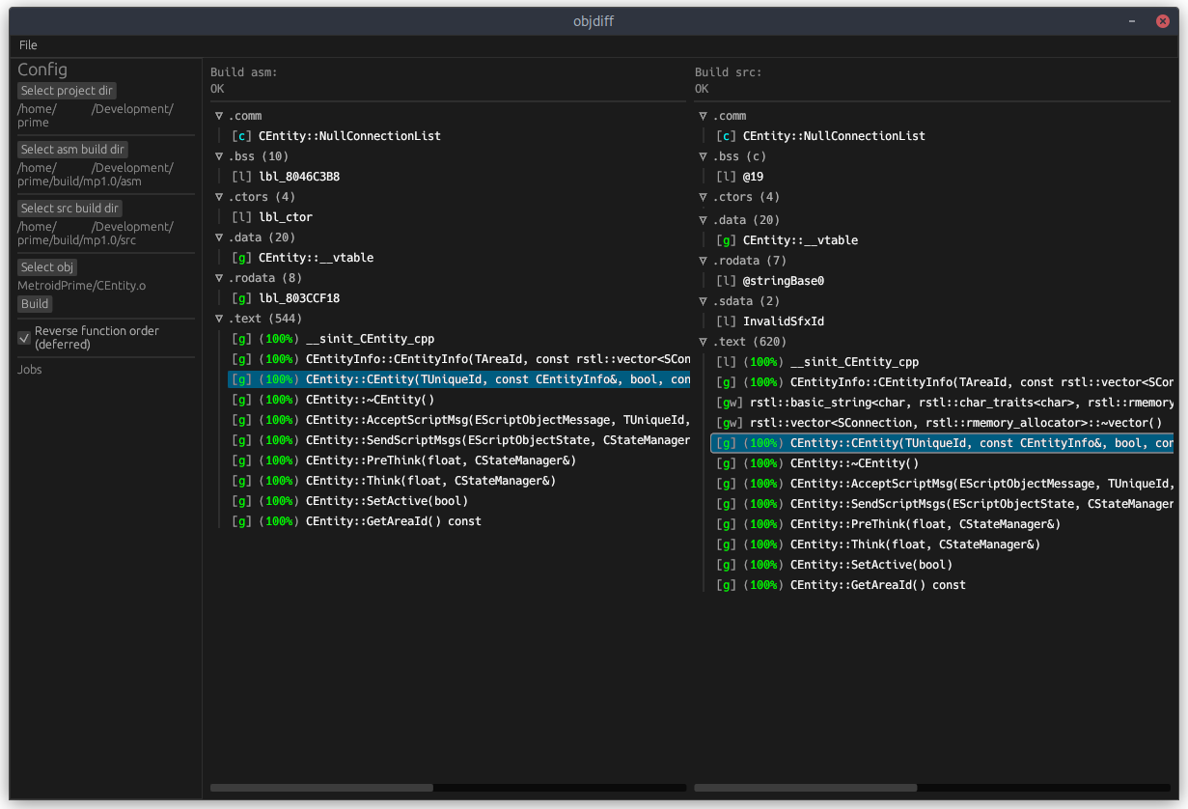This screenshot has height=809, width=1188.
Task: Select CEntity::__vtable in src data section
Action: pyautogui.click(x=799, y=240)
